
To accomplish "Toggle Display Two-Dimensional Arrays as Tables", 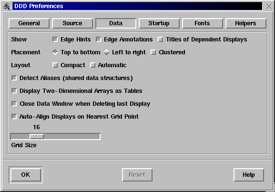I will pos(14,91).
